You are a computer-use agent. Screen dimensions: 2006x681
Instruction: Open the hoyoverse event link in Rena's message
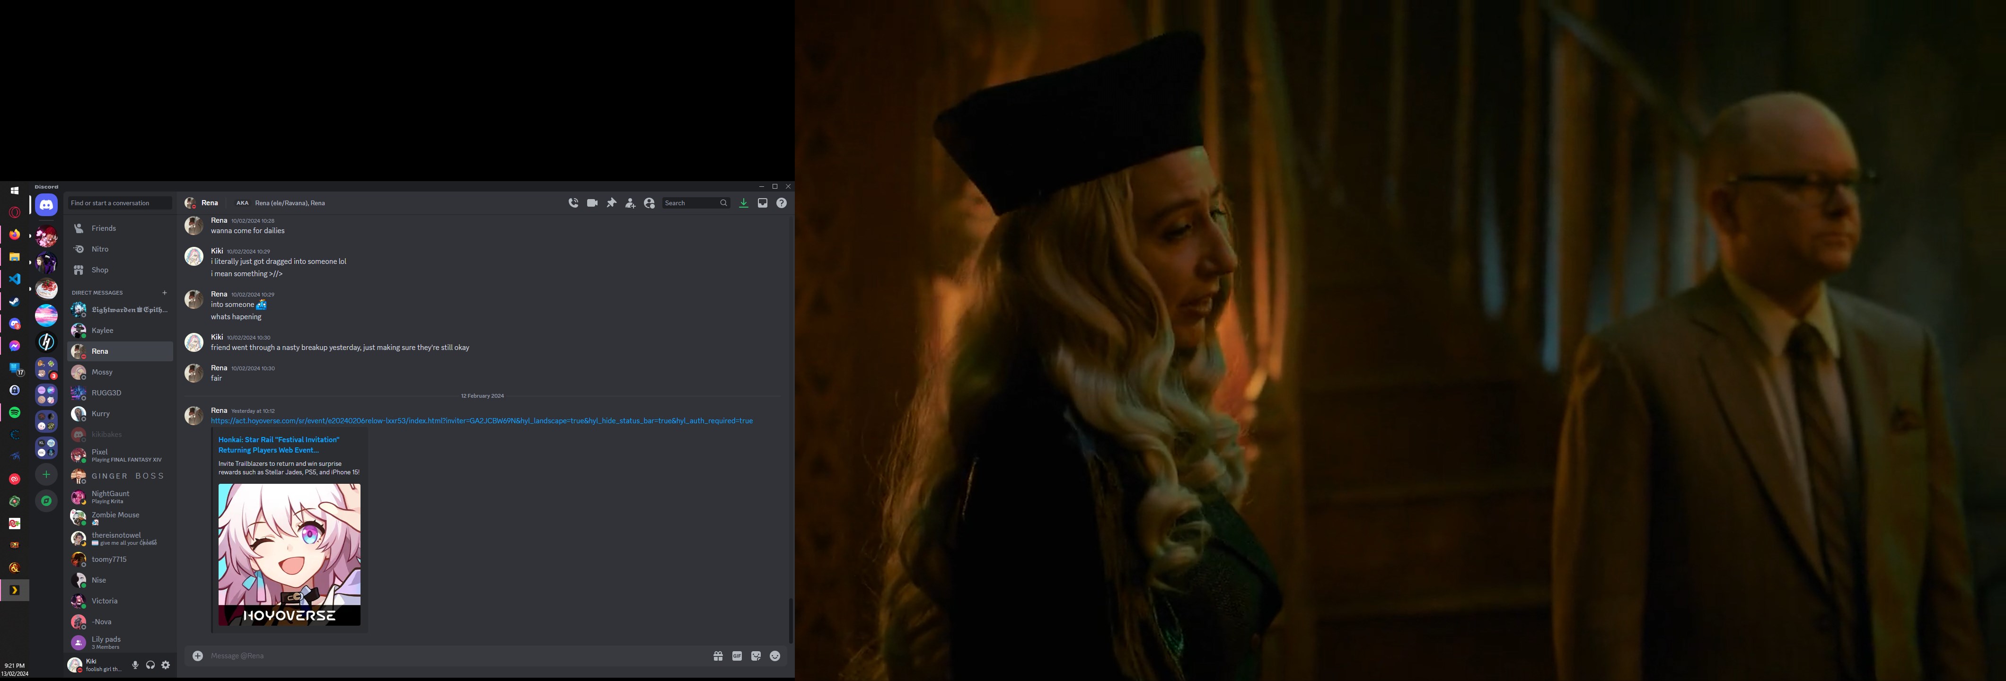pos(481,421)
